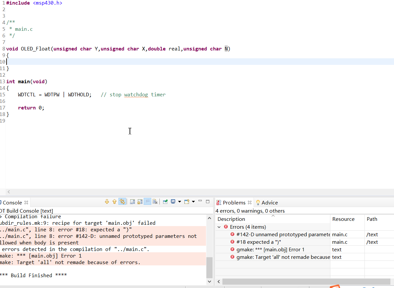
Task: Click Open Console icon
Action: (x=187, y=202)
